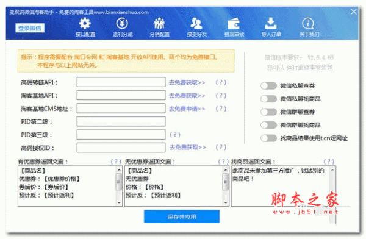The width and height of the screenshot is (366, 239).
Task: Open 关于我们 info icon
Action: point(308,23)
